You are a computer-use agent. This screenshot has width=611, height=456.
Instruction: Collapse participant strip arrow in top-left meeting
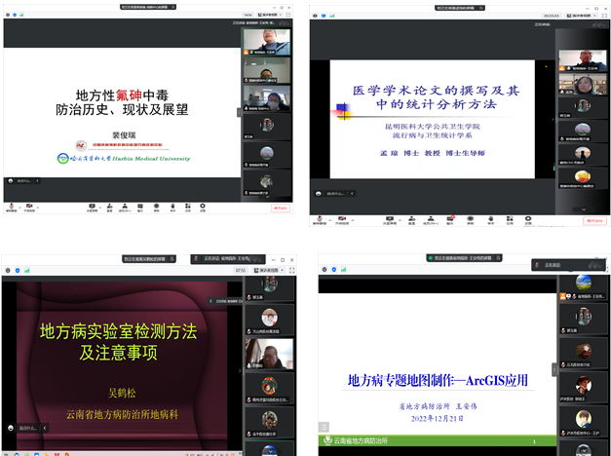[x=239, y=113]
